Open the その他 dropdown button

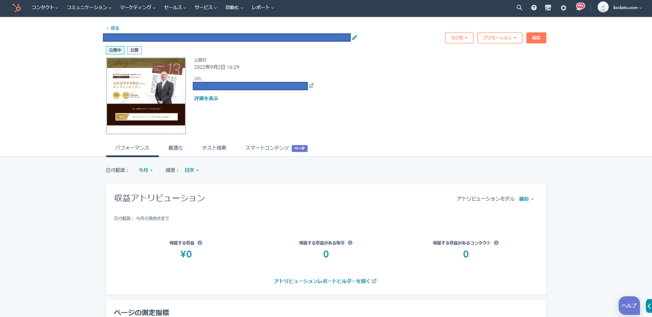pyautogui.click(x=459, y=38)
